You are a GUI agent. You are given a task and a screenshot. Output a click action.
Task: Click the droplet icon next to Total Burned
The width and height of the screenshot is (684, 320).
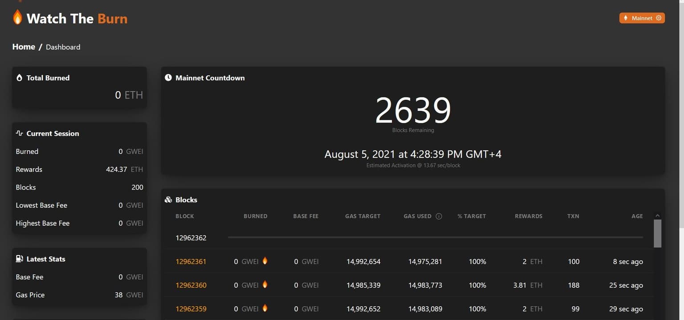(19, 78)
